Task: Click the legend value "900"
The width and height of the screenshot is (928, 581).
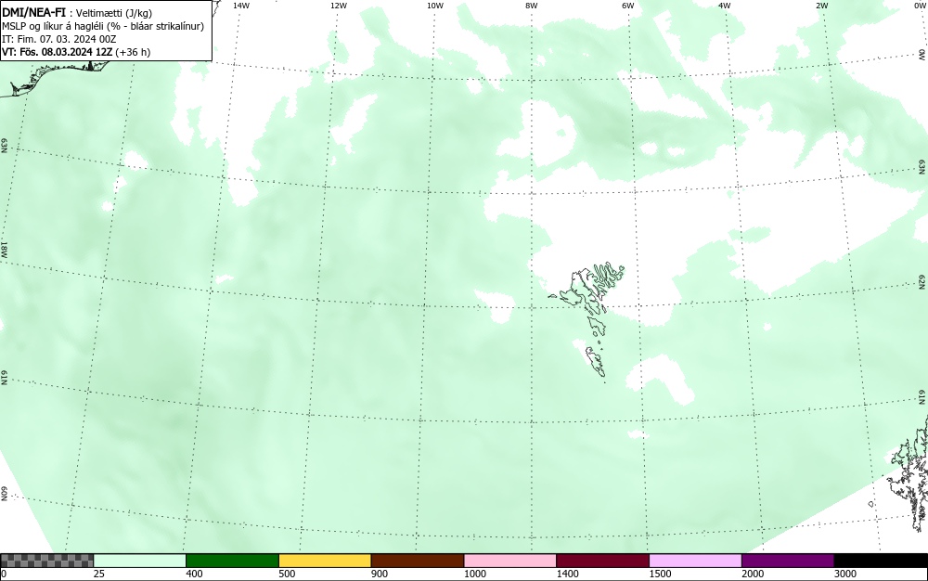Action: [380, 574]
